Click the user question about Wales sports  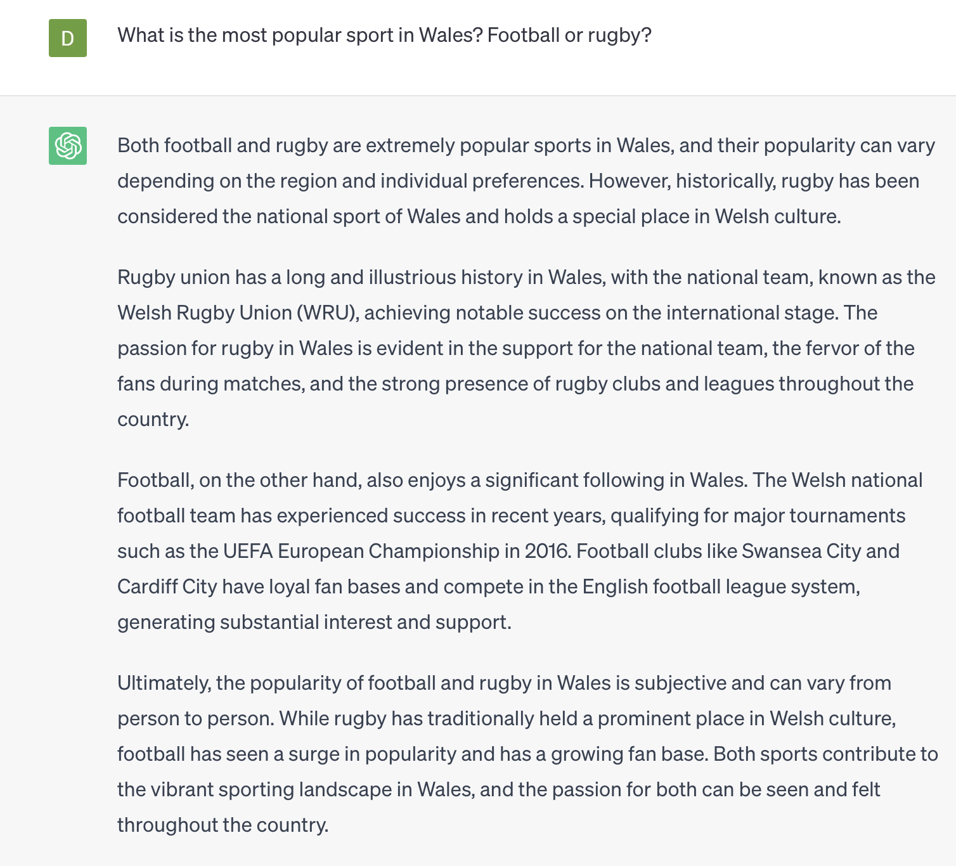click(384, 35)
